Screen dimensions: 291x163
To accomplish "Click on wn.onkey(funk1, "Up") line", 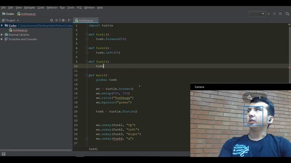I will tap(115, 125).
